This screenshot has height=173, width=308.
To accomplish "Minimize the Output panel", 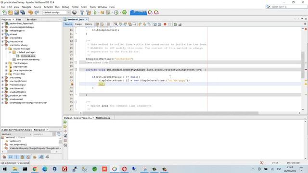I will (x=305, y=118).
